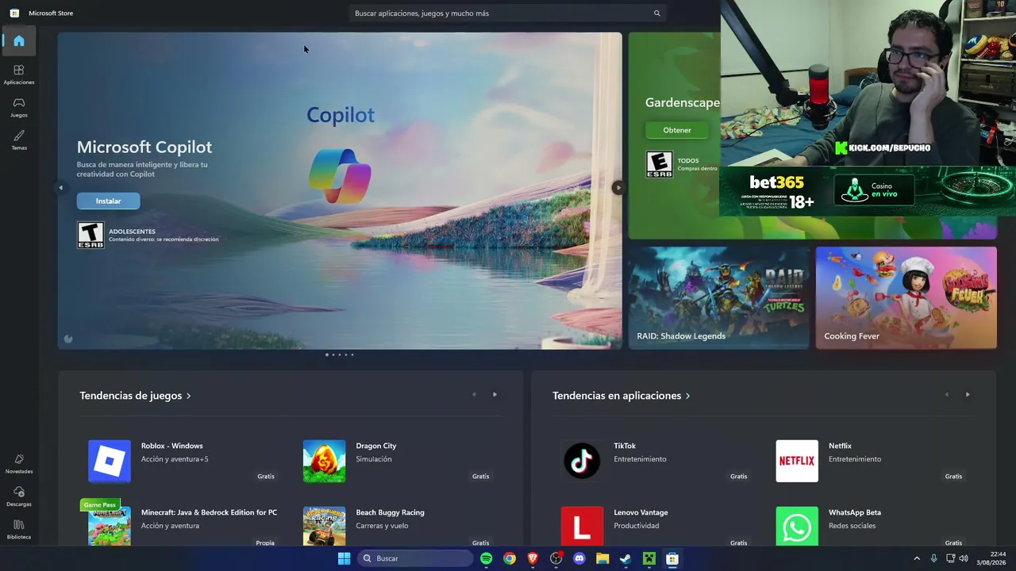1016x571 pixels.
Task: Select the last banner carousel dot
Action: click(x=352, y=354)
